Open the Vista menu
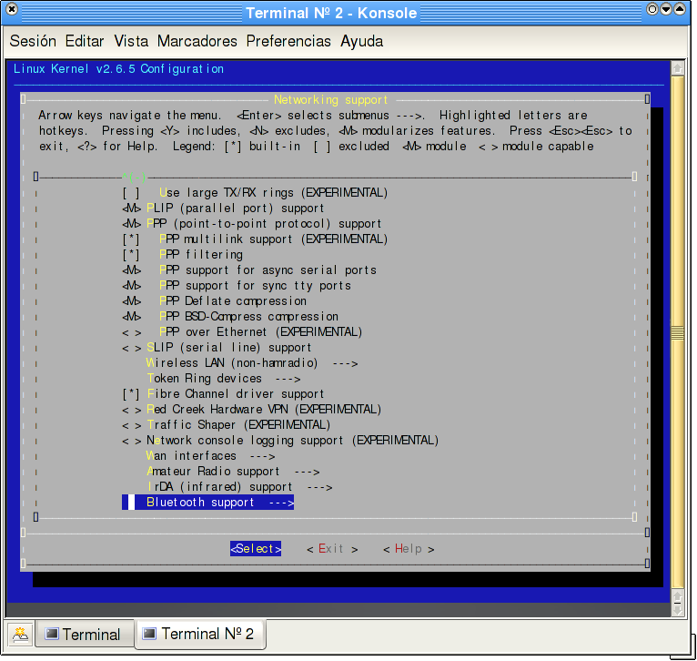This screenshot has width=697, height=661. click(131, 41)
